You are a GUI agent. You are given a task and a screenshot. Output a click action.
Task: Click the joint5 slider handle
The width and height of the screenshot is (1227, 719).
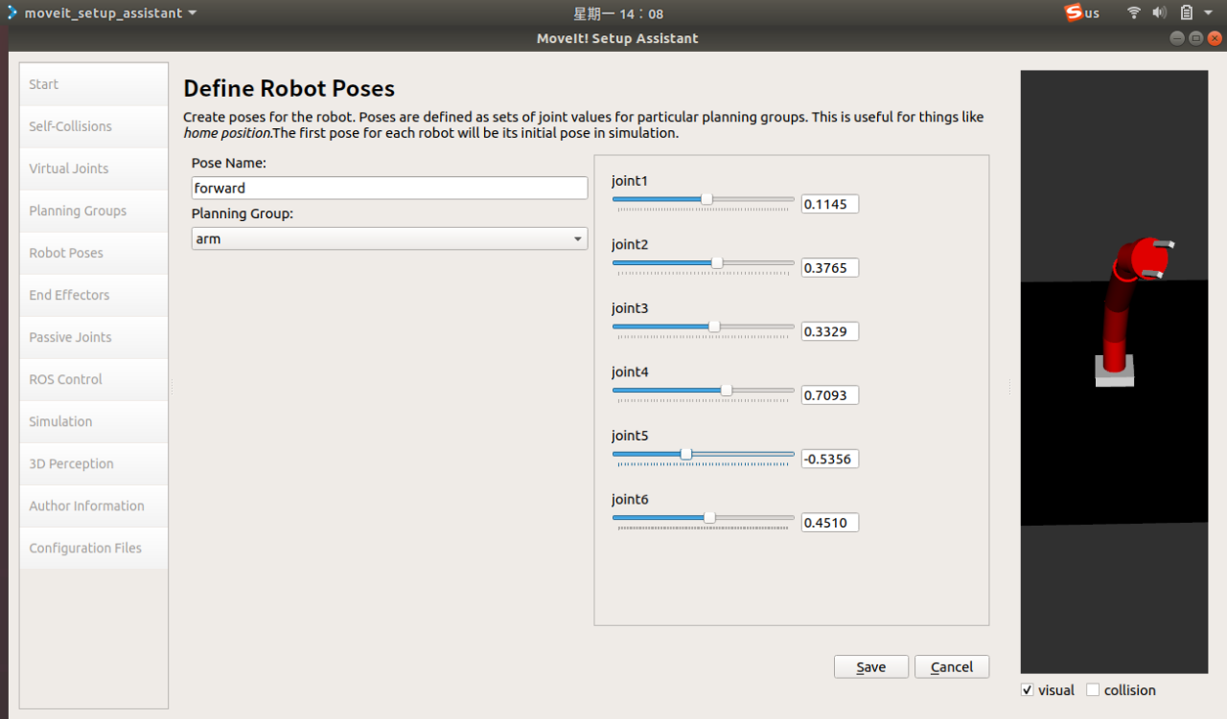[686, 454]
